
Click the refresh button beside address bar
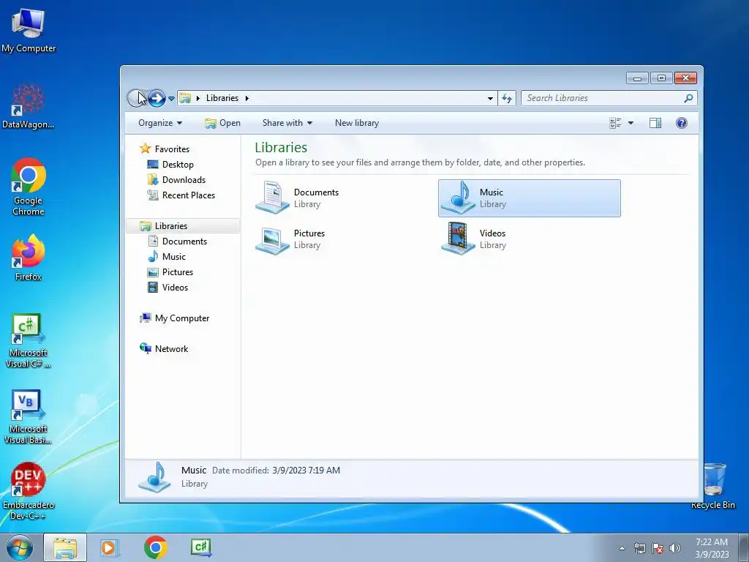coord(507,98)
